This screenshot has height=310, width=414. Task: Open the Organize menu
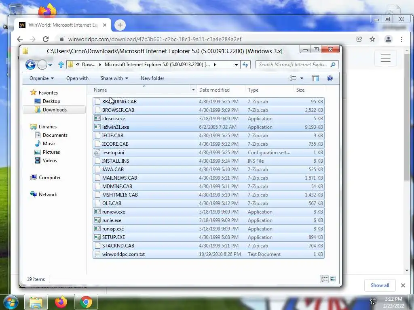point(42,78)
